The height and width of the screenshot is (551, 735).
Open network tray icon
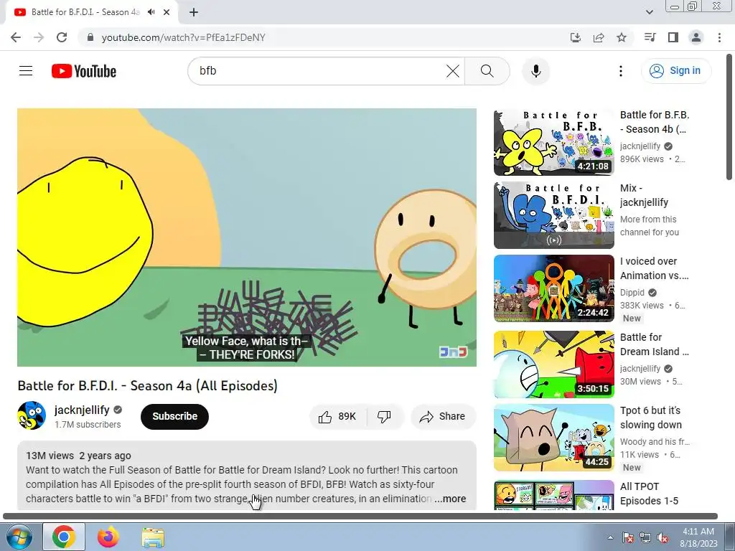tap(645, 538)
